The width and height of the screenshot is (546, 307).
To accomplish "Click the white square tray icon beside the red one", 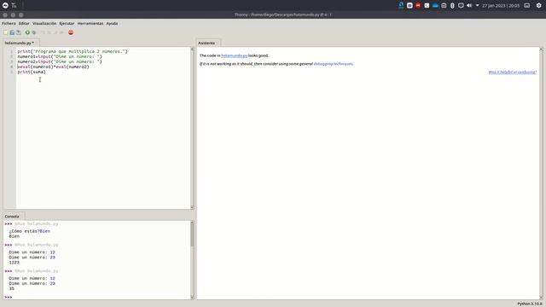I will pyautogui.click(x=409, y=5).
